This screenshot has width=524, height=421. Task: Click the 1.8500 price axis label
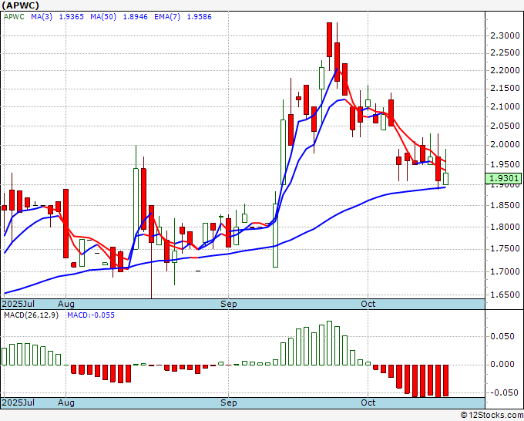(505, 205)
